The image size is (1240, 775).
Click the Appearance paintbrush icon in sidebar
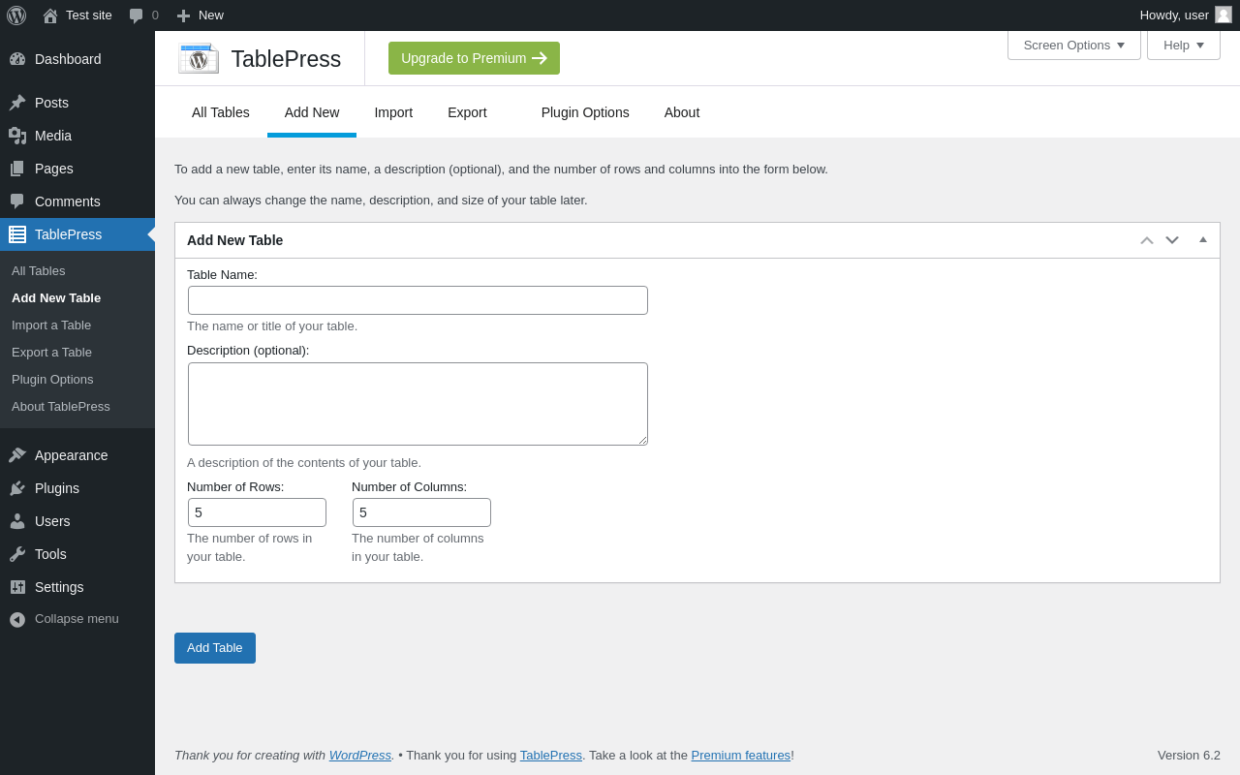(x=17, y=455)
